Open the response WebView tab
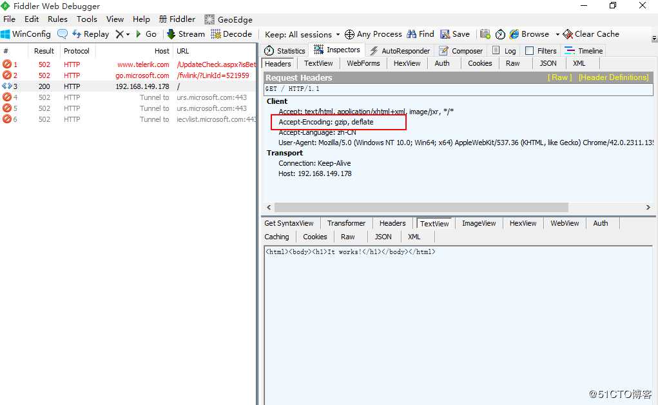 click(565, 224)
